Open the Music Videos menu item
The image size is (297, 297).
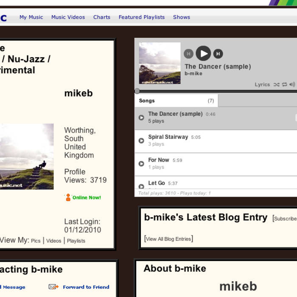point(68,17)
